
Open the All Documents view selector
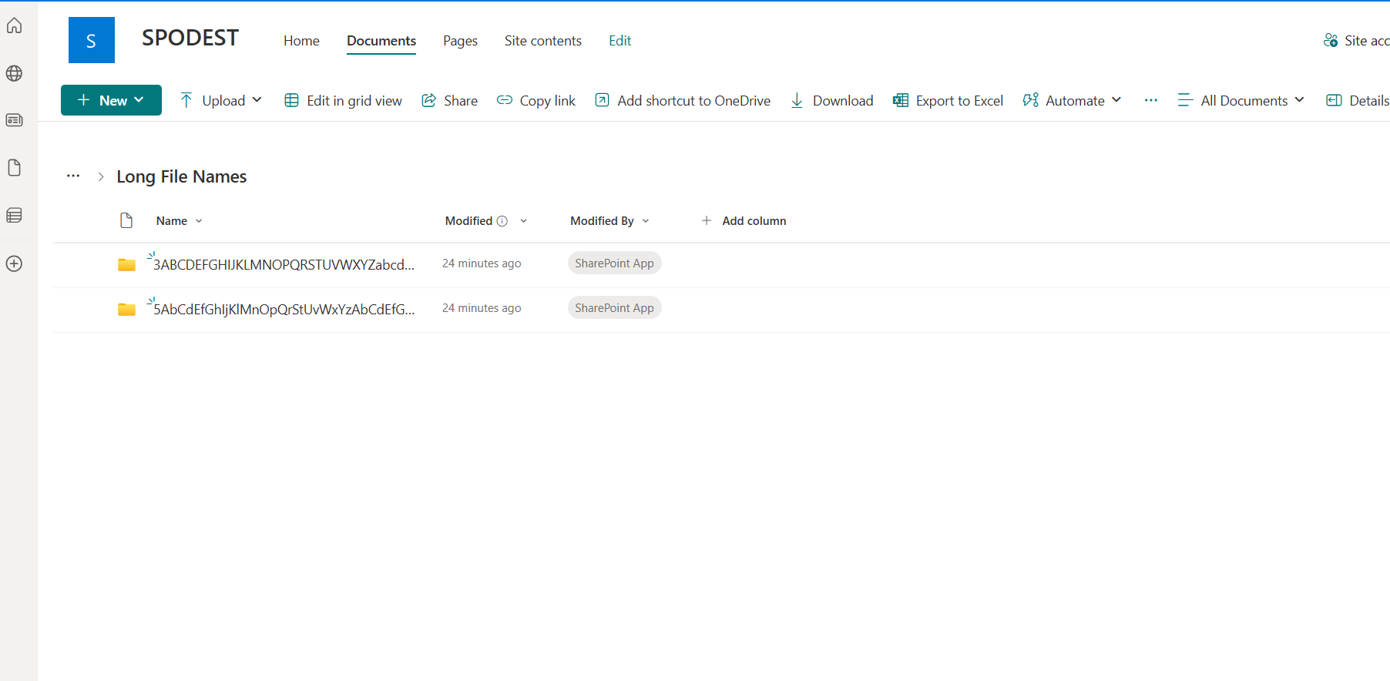[x=1241, y=101]
